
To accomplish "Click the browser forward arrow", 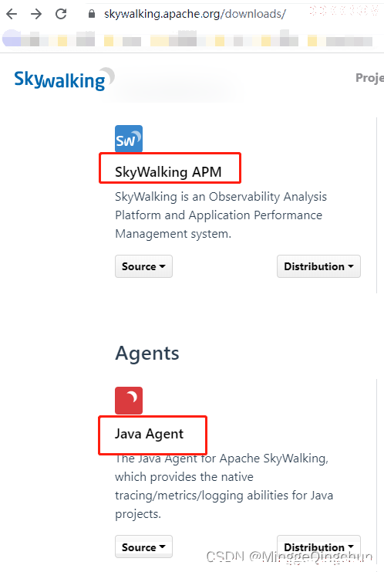I will click(x=36, y=14).
